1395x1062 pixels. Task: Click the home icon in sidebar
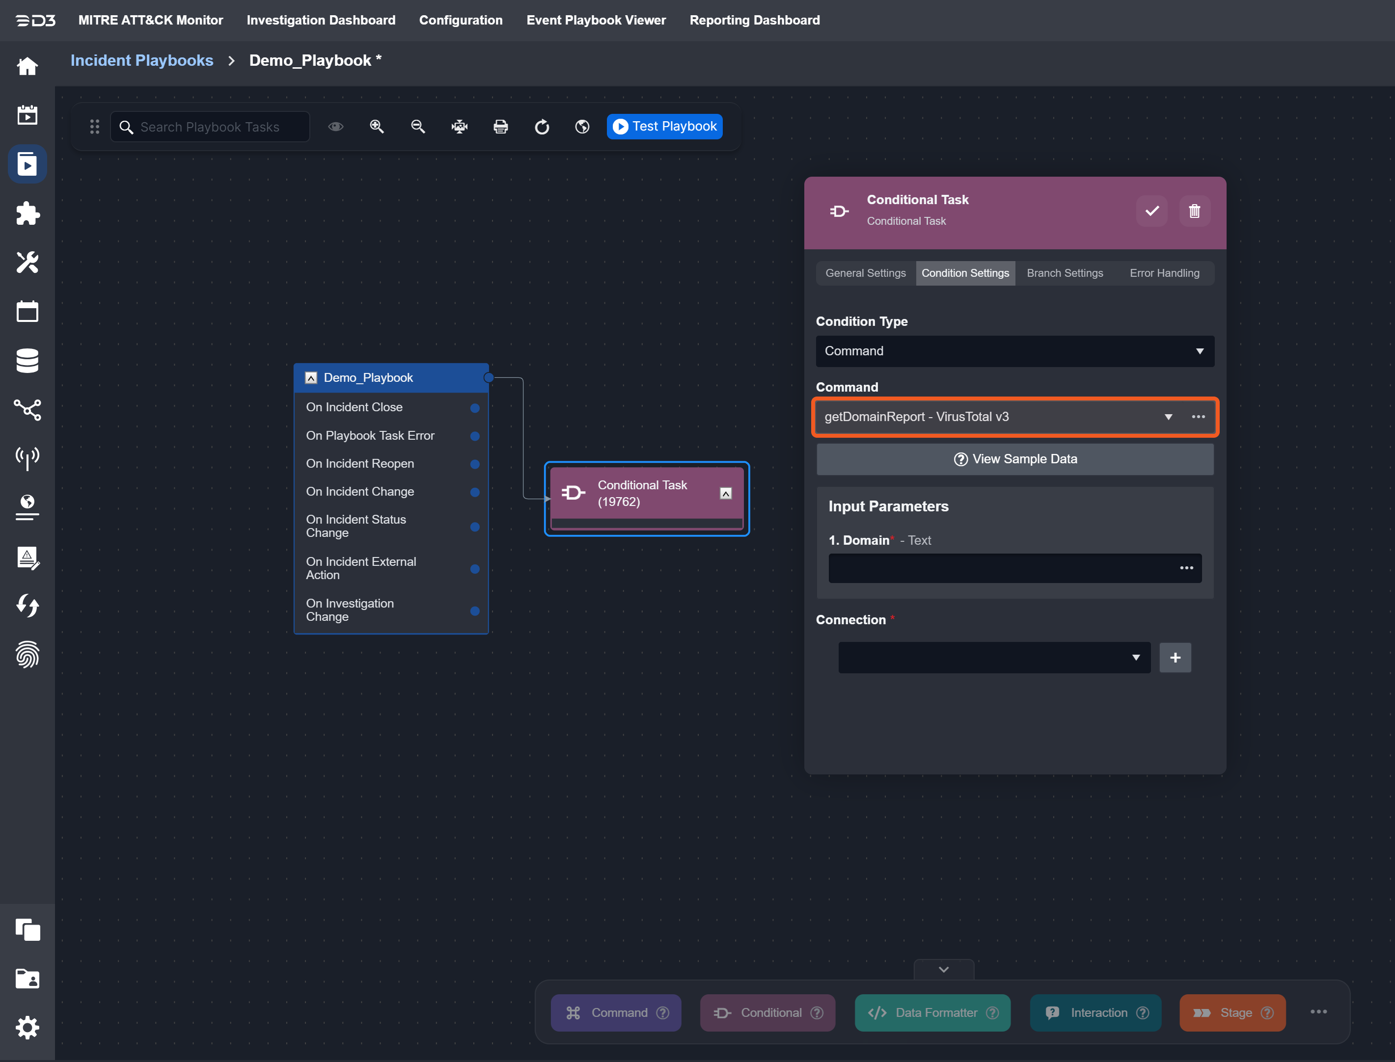27,66
